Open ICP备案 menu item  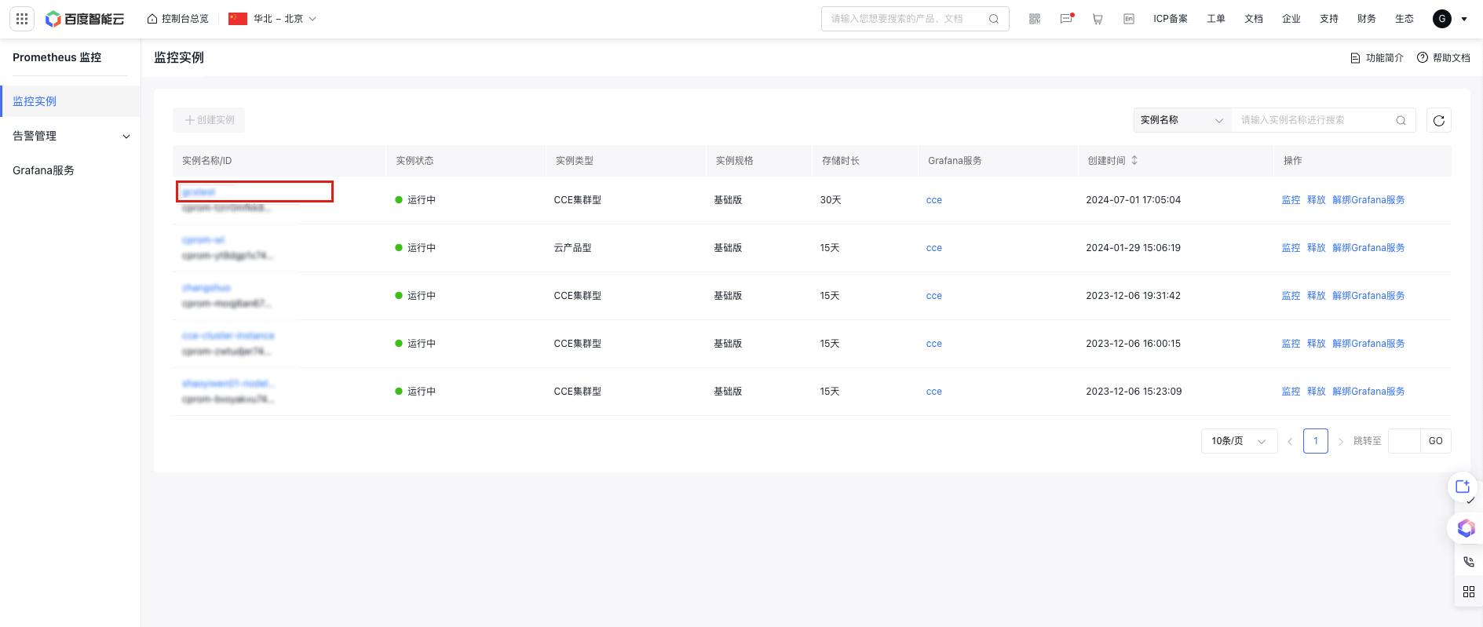click(x=1171, y=19)
